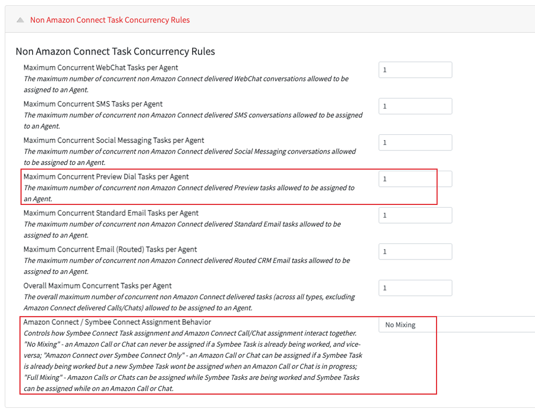Click the Full Mixing description text
This screenshot has width=535, height=412.
click(x=192, y=383)
